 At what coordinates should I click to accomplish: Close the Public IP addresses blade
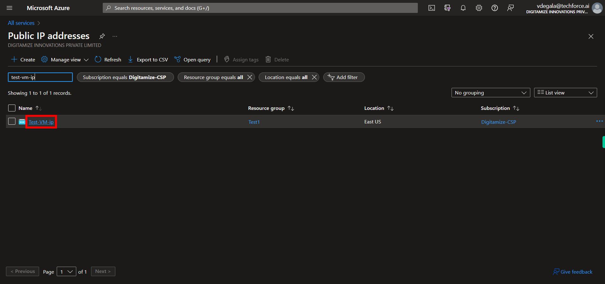pyautogui.click(x=591, y=37)
